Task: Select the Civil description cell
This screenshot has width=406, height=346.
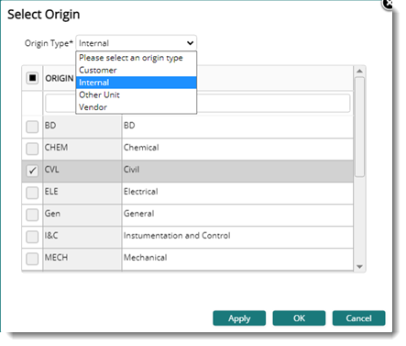Action: coord(237,171)
